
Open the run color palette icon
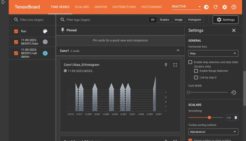coord(45,31)
